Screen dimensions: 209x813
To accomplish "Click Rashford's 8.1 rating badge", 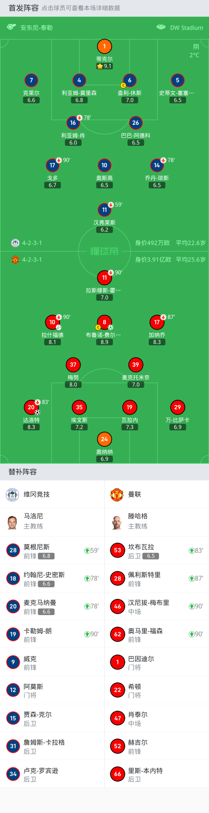I will coord(52,342).
